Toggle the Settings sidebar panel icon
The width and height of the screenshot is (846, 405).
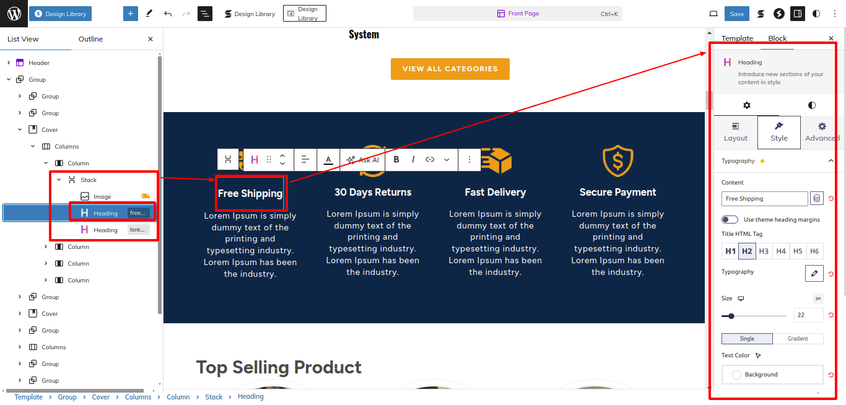(x=798, y=14)
